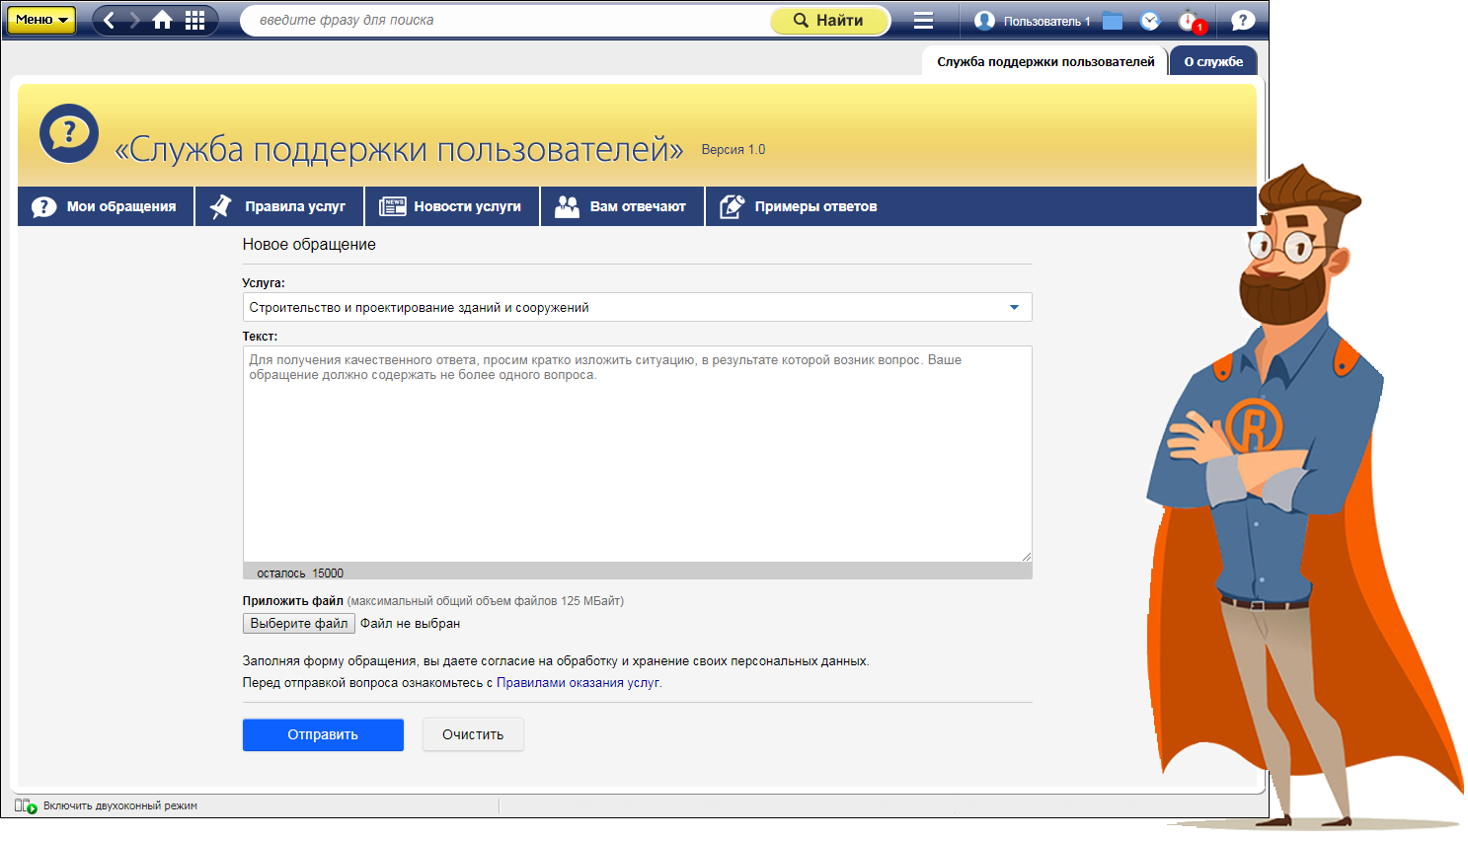This screenshot has height=841, width=1468.
Task: Open the grid apps icon
Action: pos(195,20)
